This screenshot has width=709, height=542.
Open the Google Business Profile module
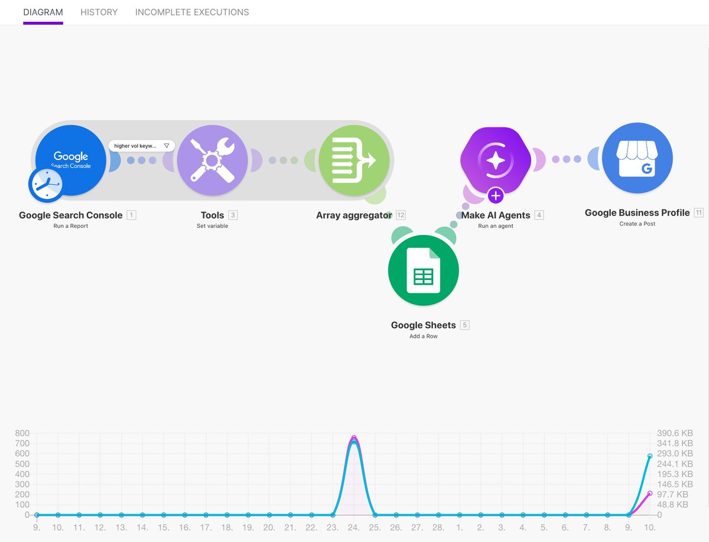(638, 158)
